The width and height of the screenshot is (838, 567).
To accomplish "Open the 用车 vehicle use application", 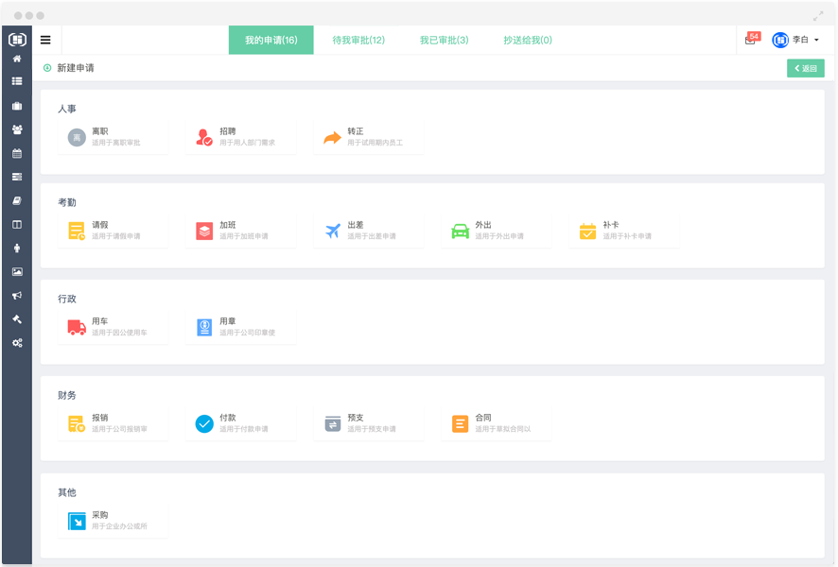I will tap(112, 327).
